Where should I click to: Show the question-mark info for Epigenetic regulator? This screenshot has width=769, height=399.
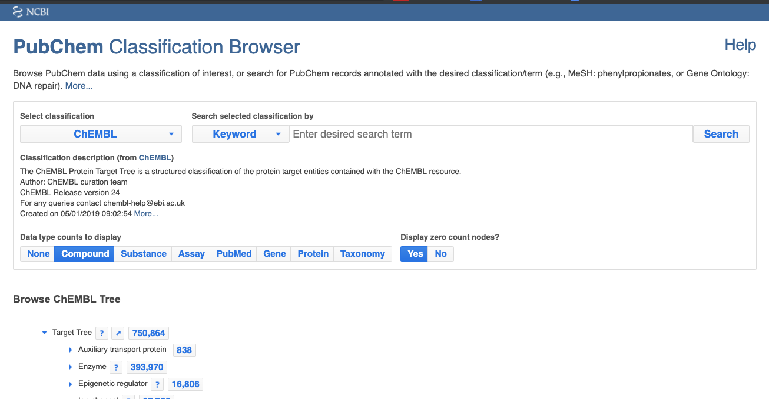(x=157, y=384)
